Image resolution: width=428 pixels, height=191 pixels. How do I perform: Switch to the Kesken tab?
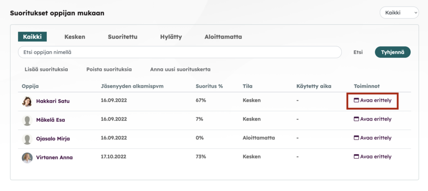pyautogui.click(x=75, y=37)
